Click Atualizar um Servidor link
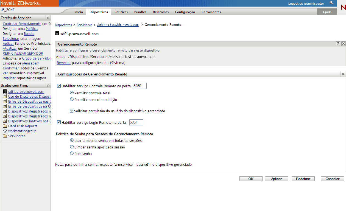Screen dimensions: 346x211 point(10,49)
